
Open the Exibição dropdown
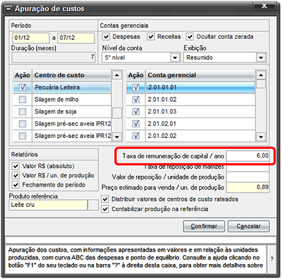click(x=261, y=58)
